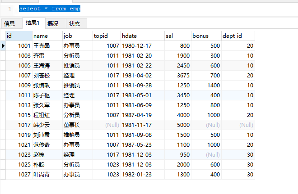298x194 pixels.
Task: Select bonus cell 700
Action: pos(206,76)
